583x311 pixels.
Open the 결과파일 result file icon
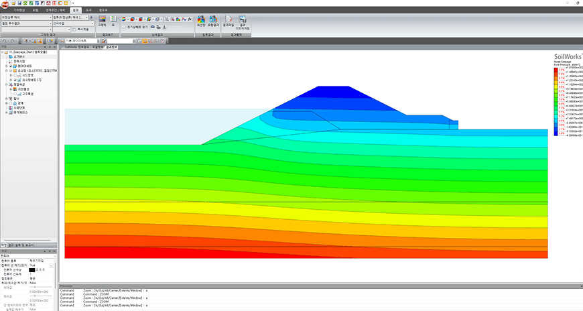click(x=229, y=21)
